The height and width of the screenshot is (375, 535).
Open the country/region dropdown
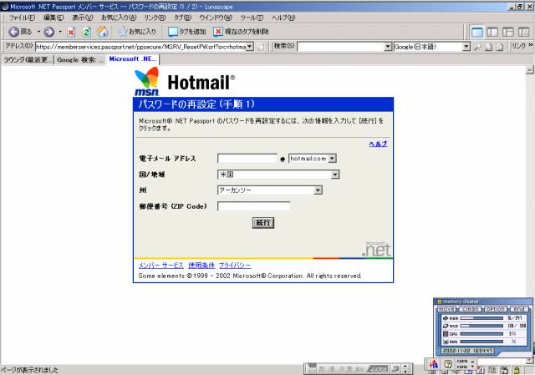click(334, 175)
